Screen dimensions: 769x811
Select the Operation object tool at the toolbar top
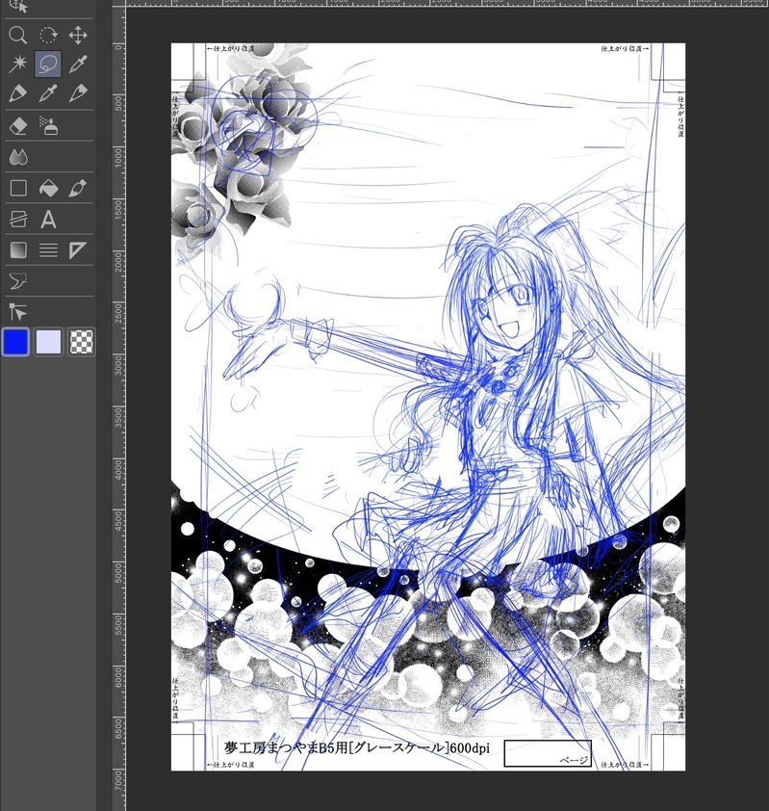(17, 6)
